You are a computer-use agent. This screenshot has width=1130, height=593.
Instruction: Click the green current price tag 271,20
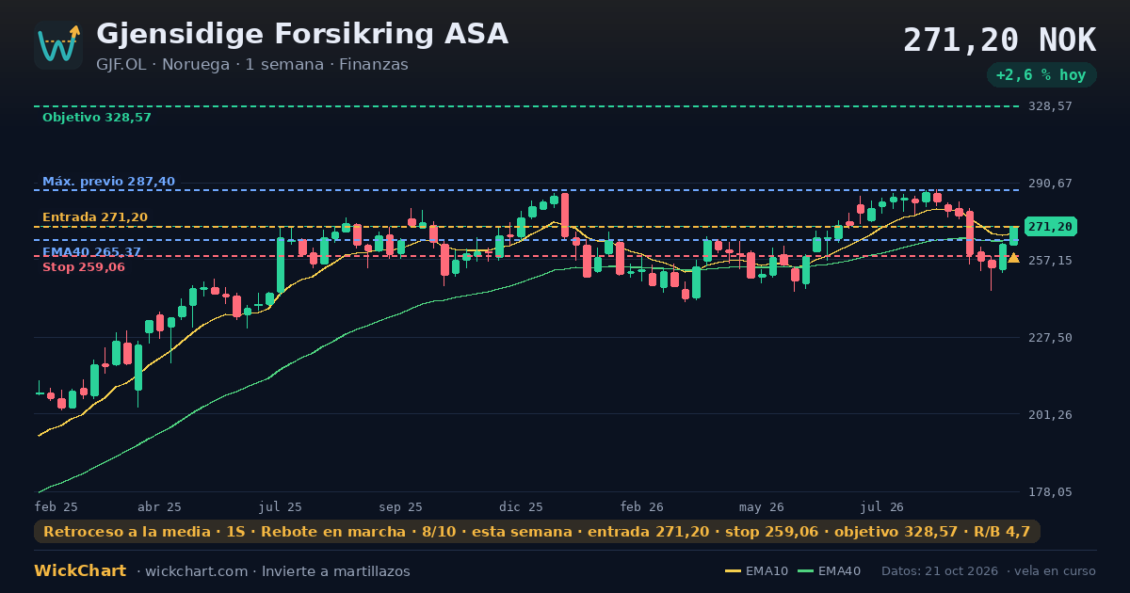[1050, 227]
